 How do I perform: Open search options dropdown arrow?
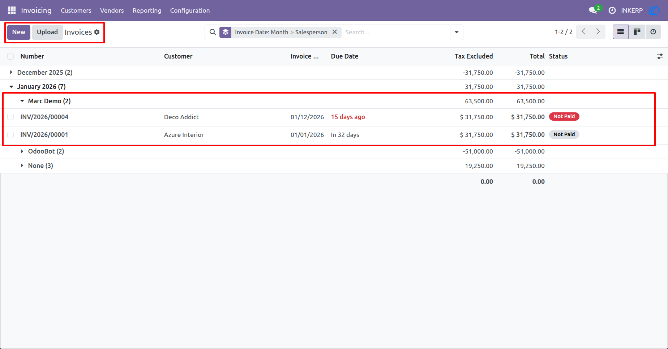click(x=457, y=32)
